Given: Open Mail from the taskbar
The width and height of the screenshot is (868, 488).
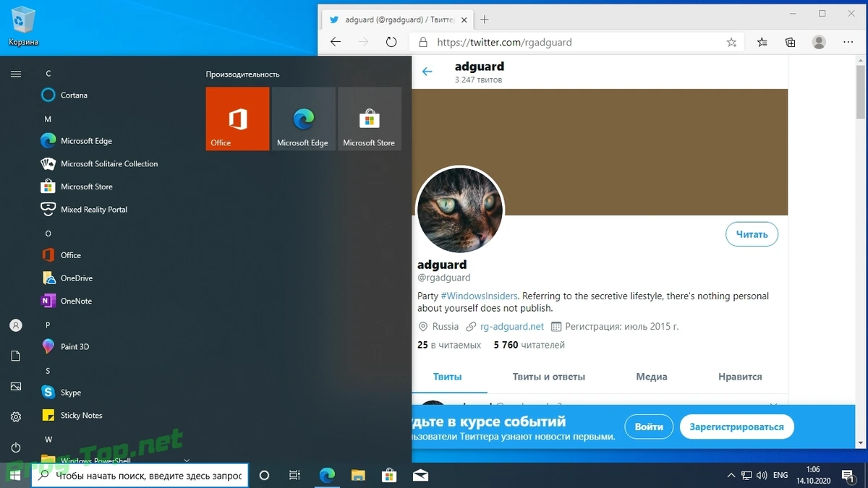Looking at the screenshot, I should [420, 475].
